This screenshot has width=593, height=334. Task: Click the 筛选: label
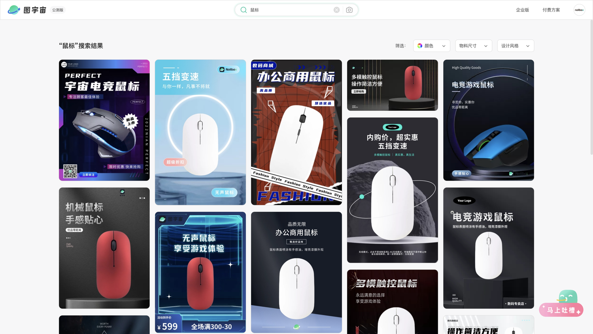[x=400, y=46]
